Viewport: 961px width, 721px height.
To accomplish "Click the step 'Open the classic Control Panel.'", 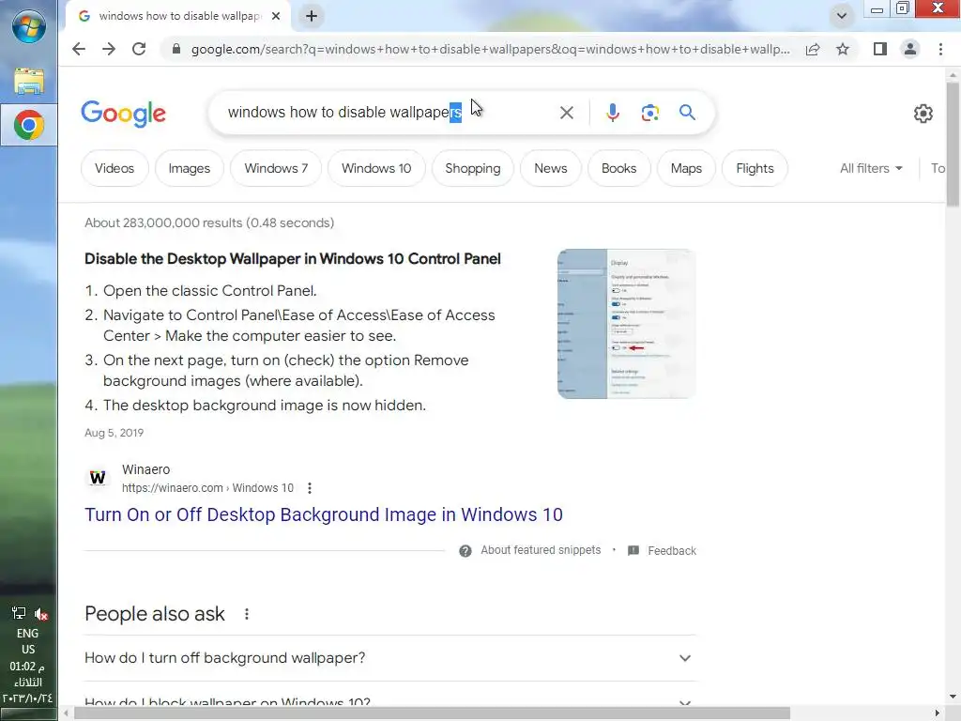I will [209, 291].
